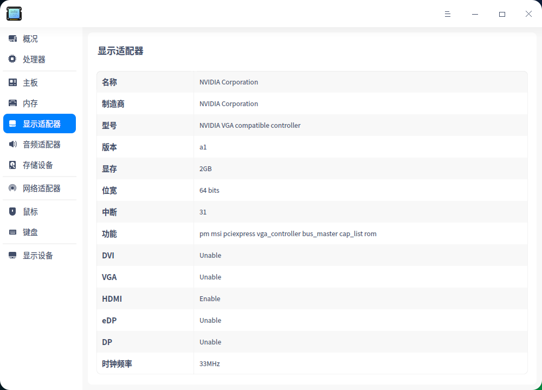This screenshot has width=542, height=390.
Task: Maximize the device manager window
Action: 502,14
